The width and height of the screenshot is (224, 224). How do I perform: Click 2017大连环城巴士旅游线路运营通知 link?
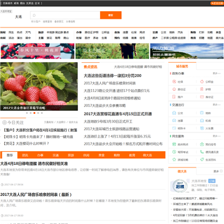[x=111, y=129]
